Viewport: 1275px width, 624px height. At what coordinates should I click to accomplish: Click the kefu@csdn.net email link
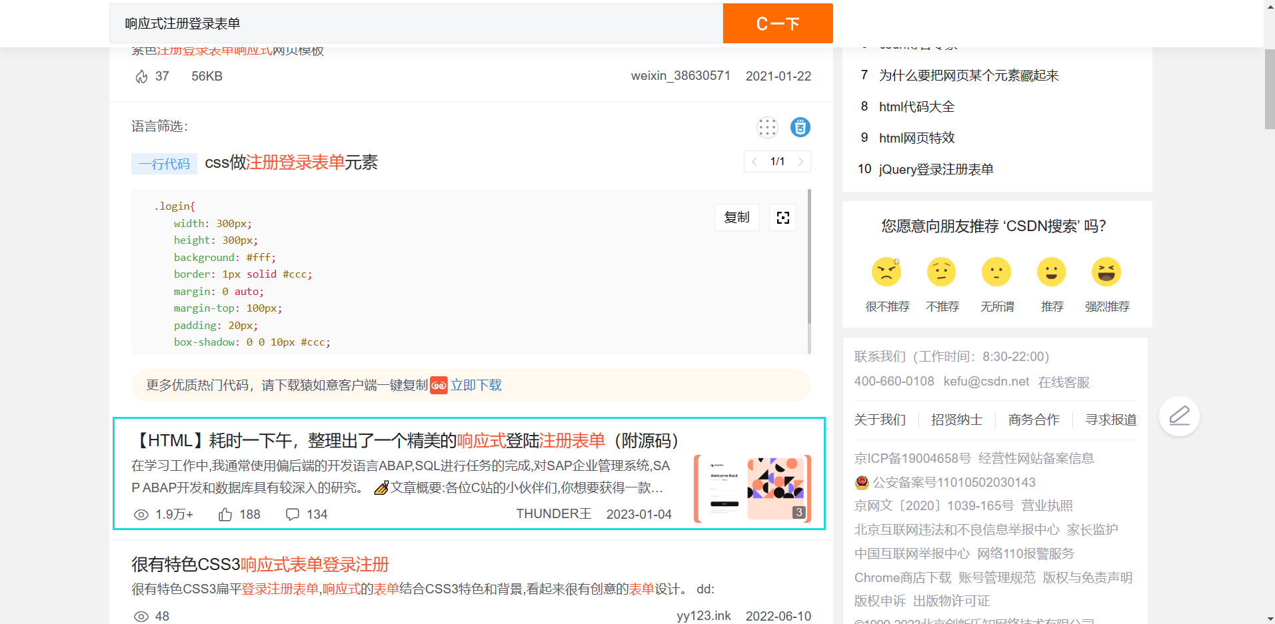pos(986,382)
